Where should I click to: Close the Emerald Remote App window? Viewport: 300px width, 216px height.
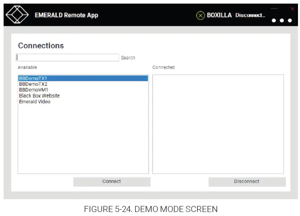[292, 8]
